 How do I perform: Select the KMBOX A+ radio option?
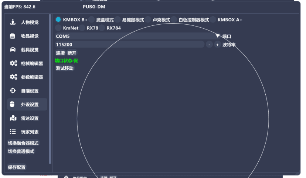[x=213, y=20]
